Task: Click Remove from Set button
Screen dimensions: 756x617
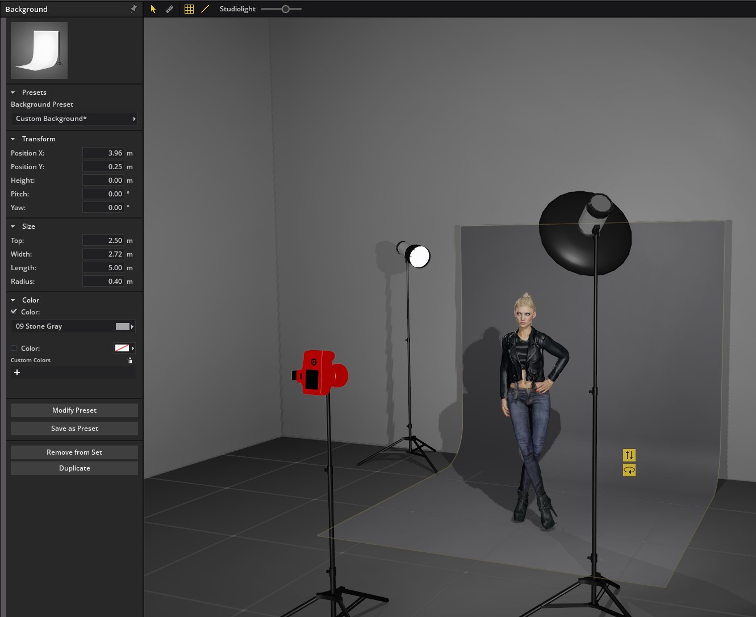Action: (74, 452)
